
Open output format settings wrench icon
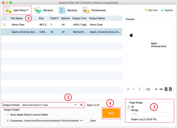click(x=81, y=105)
